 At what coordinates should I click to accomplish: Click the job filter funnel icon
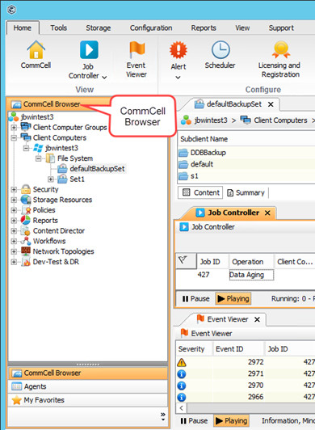click(183, 259)
